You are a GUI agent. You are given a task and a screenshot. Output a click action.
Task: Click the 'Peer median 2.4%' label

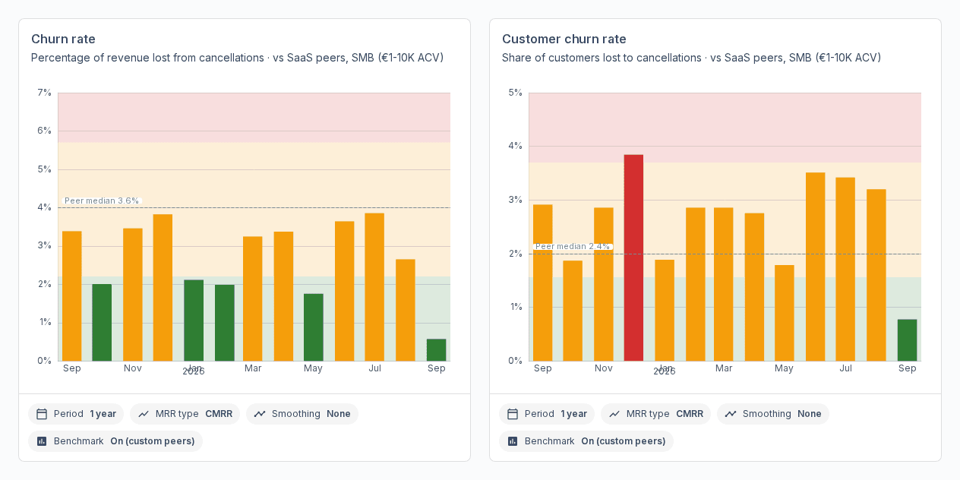[x=573, y=246]
